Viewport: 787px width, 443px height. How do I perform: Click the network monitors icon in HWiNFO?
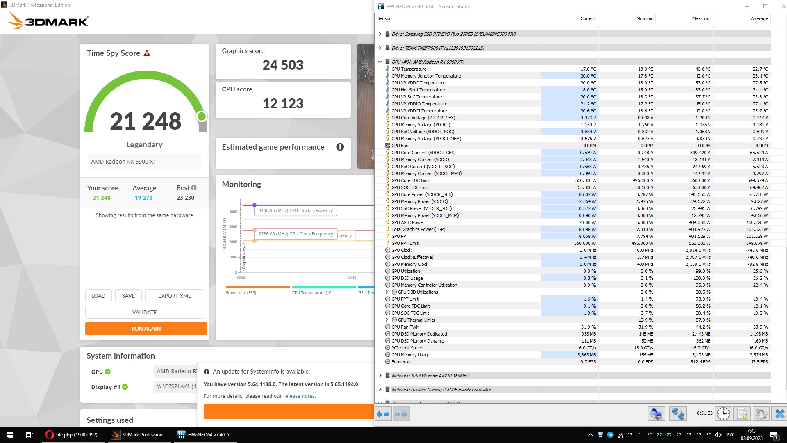678,414
